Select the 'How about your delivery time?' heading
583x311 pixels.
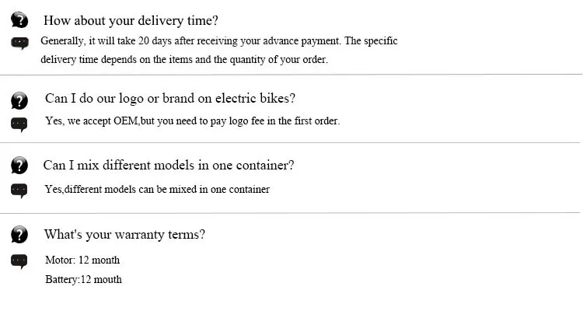[x=131, y=20]
